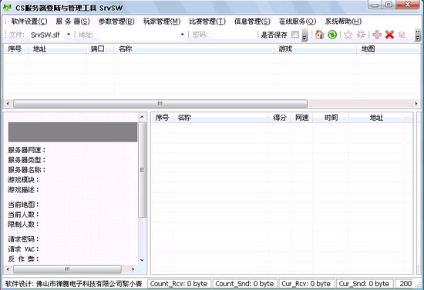Click info panel scroll up arrow

tap(143, 117)
